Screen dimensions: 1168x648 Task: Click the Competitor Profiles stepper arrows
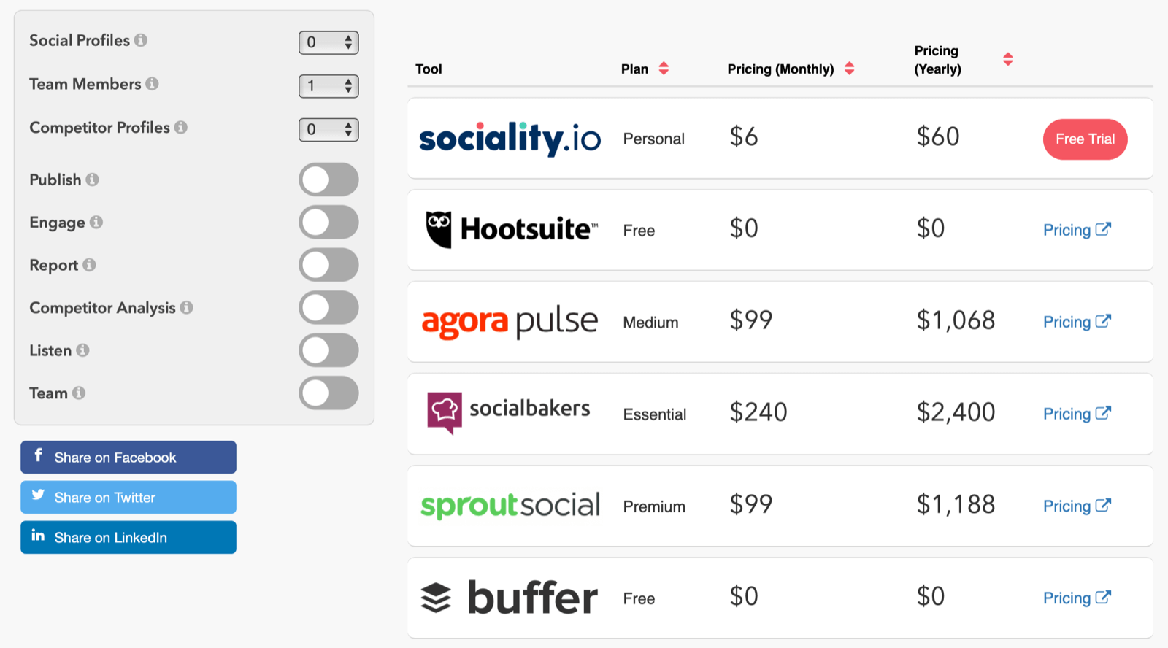pos(348,130)
